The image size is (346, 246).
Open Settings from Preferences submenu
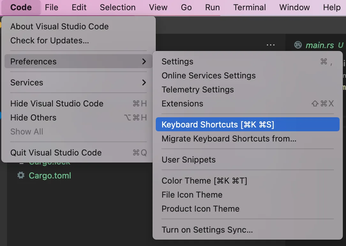point(248,62)
